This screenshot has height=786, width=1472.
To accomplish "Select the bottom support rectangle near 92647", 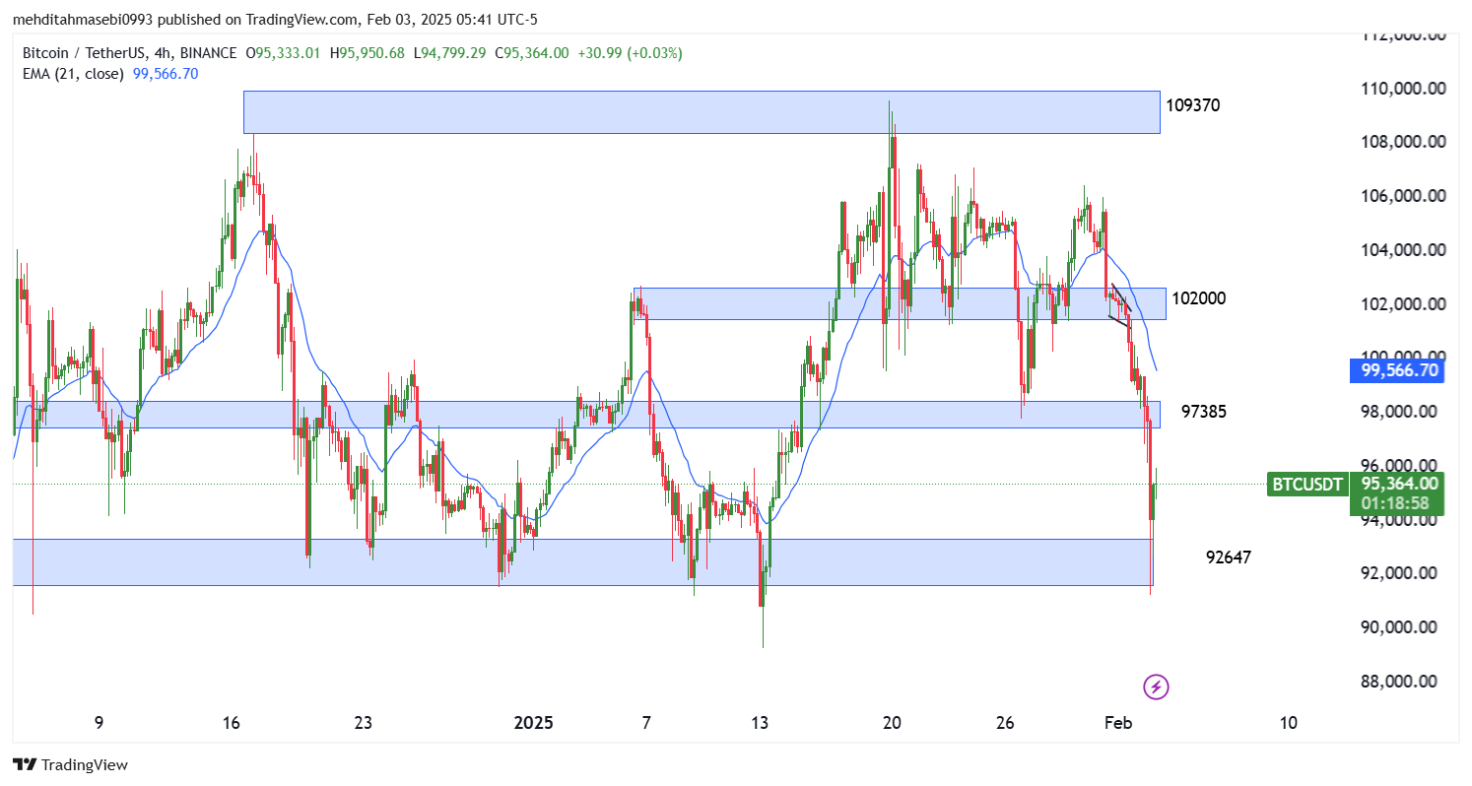I will [x=582, y=561].
